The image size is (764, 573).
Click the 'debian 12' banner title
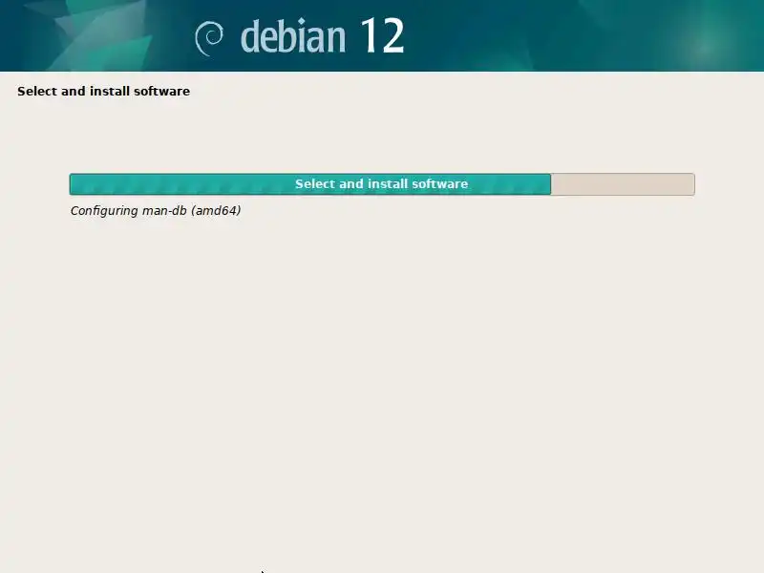pos(322,35)
